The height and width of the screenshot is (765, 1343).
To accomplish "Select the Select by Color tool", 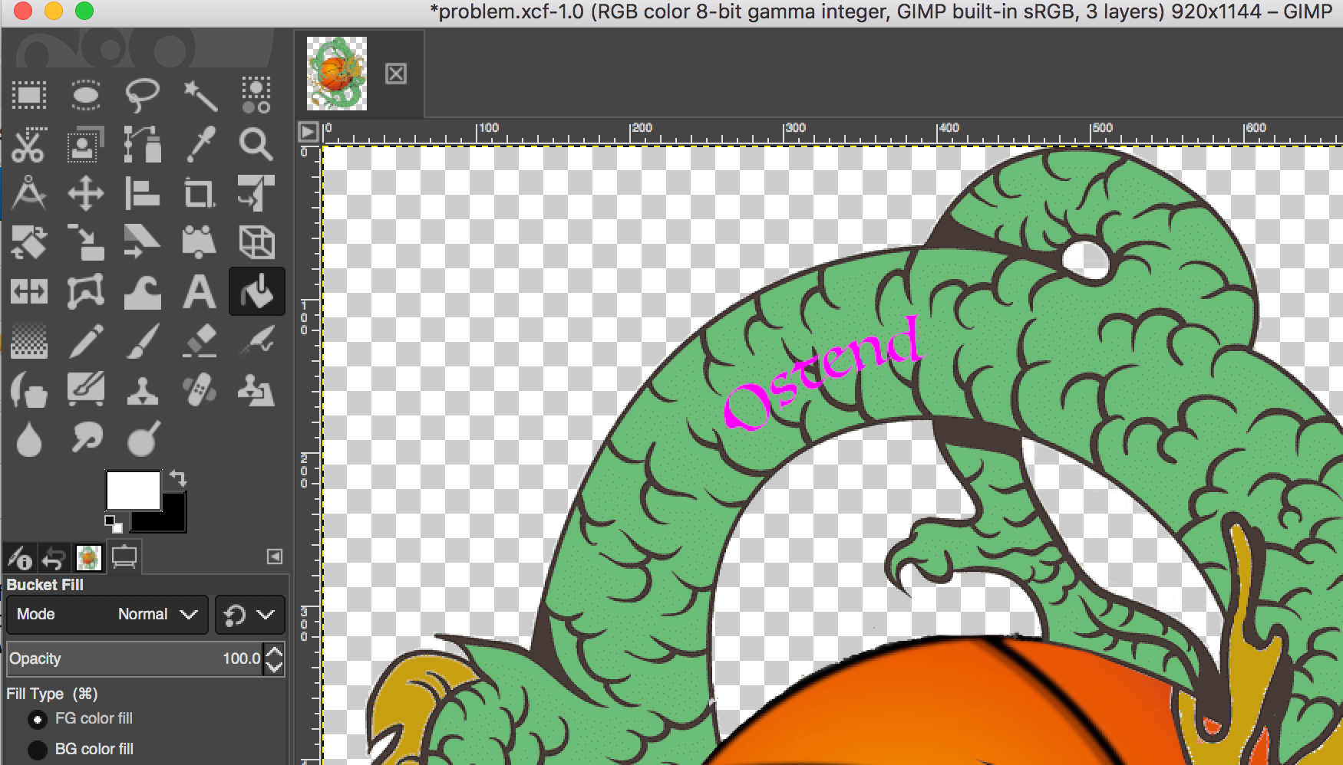I will [256, 95].
